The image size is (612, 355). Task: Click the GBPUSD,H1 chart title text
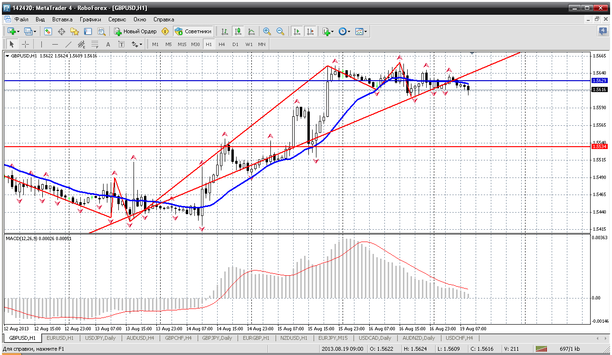point(25,56)
